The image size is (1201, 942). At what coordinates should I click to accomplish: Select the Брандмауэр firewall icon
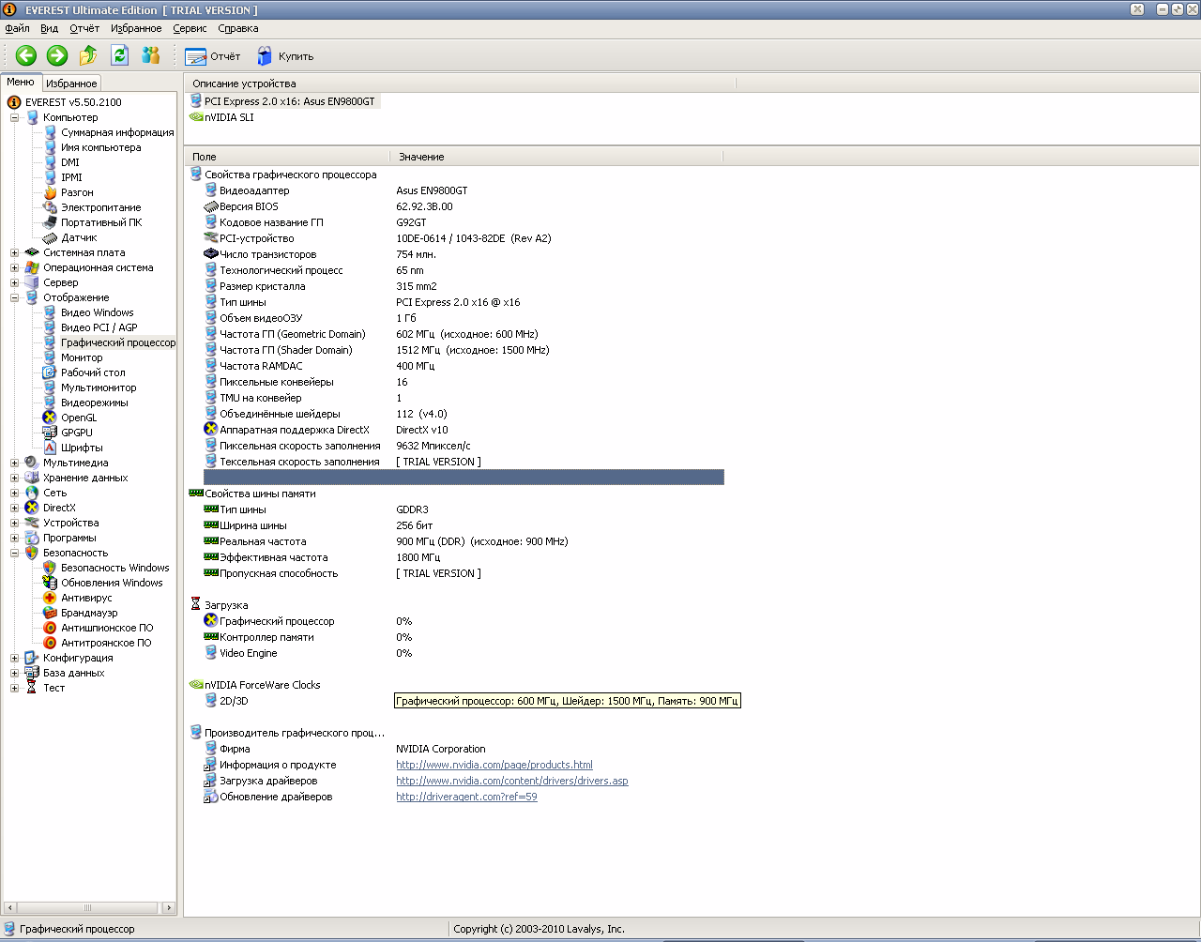click(x=51, y=613)
